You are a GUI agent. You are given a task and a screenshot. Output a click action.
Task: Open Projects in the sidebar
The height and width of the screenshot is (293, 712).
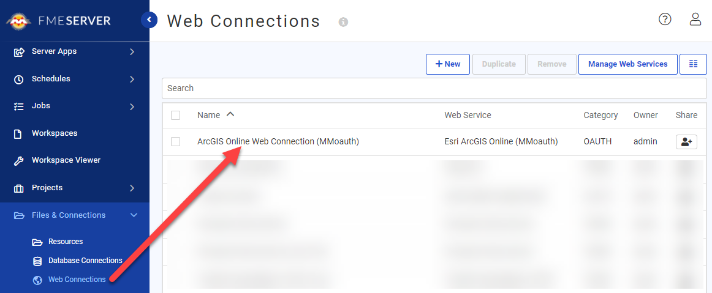pyautogui.click(x=47, y=187)
